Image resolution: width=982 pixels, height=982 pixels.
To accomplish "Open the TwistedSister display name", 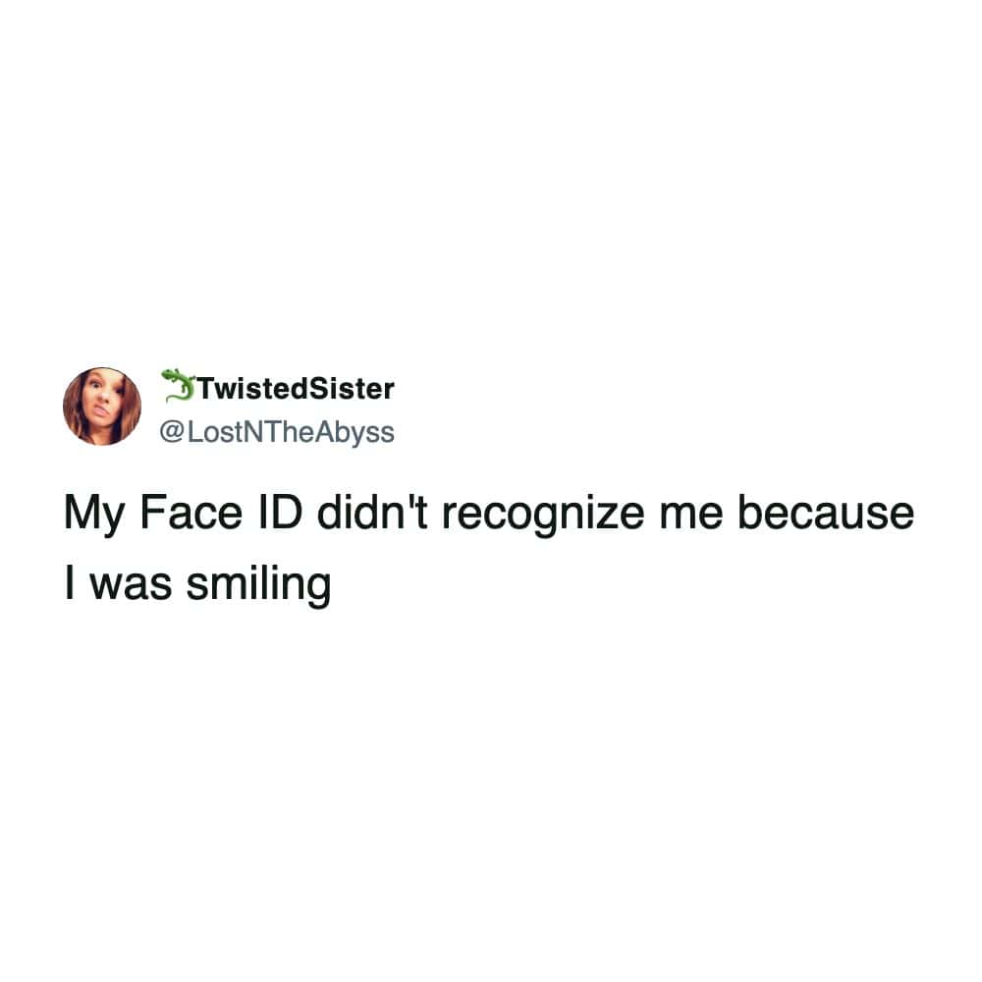I will pyautogui.click(x=297, y=388).
